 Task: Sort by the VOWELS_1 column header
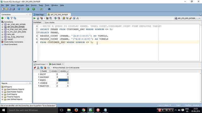tap(63, 71)
